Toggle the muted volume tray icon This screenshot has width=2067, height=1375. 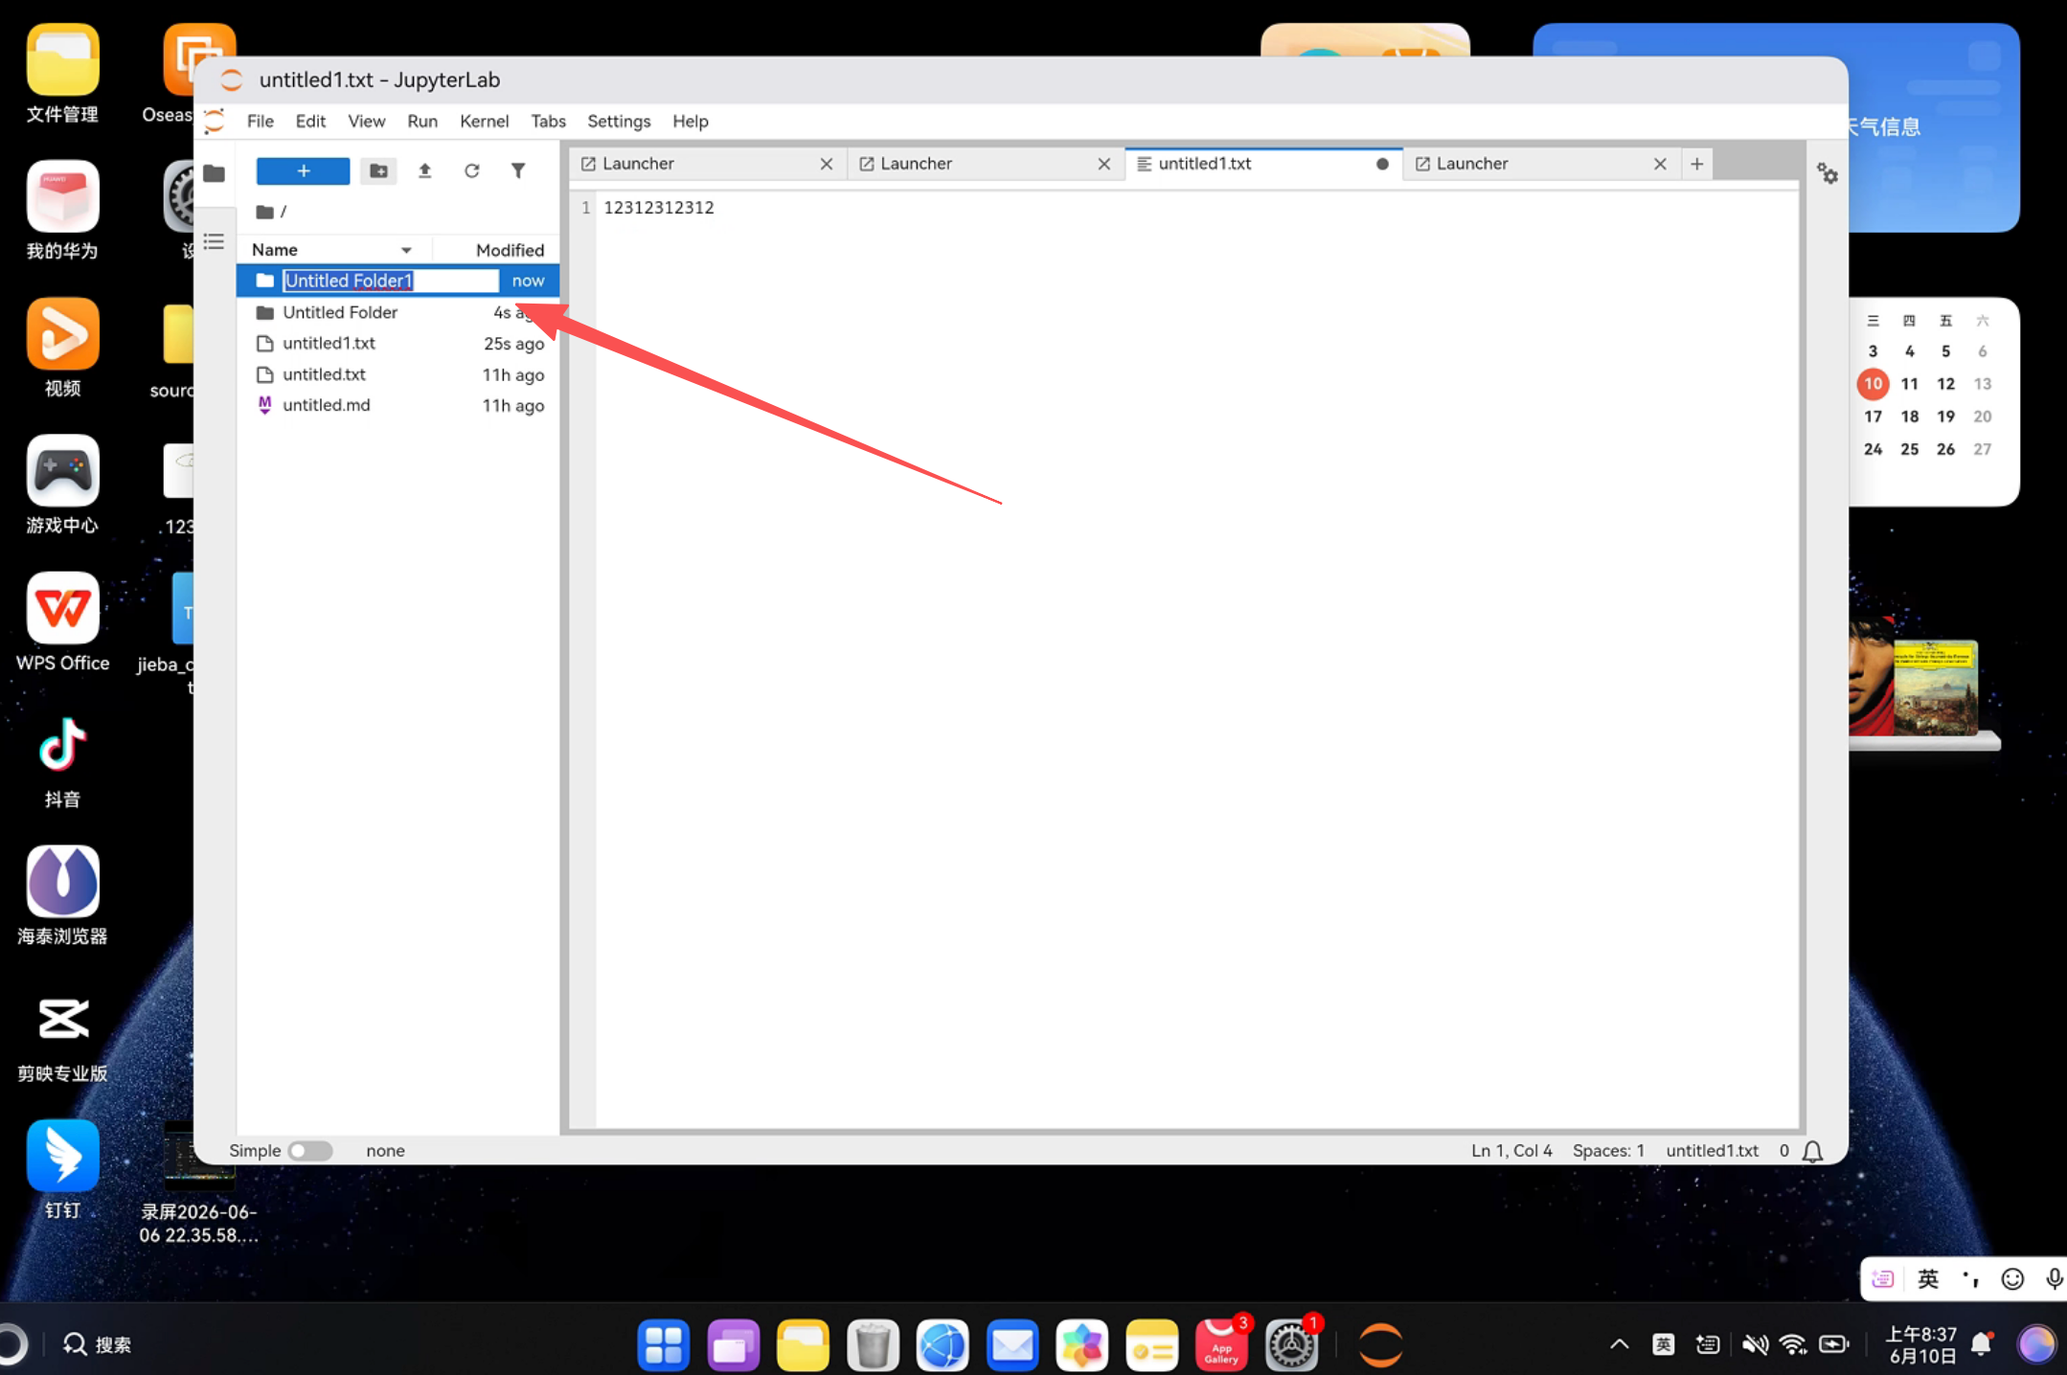click(x=1754, y=1344)
